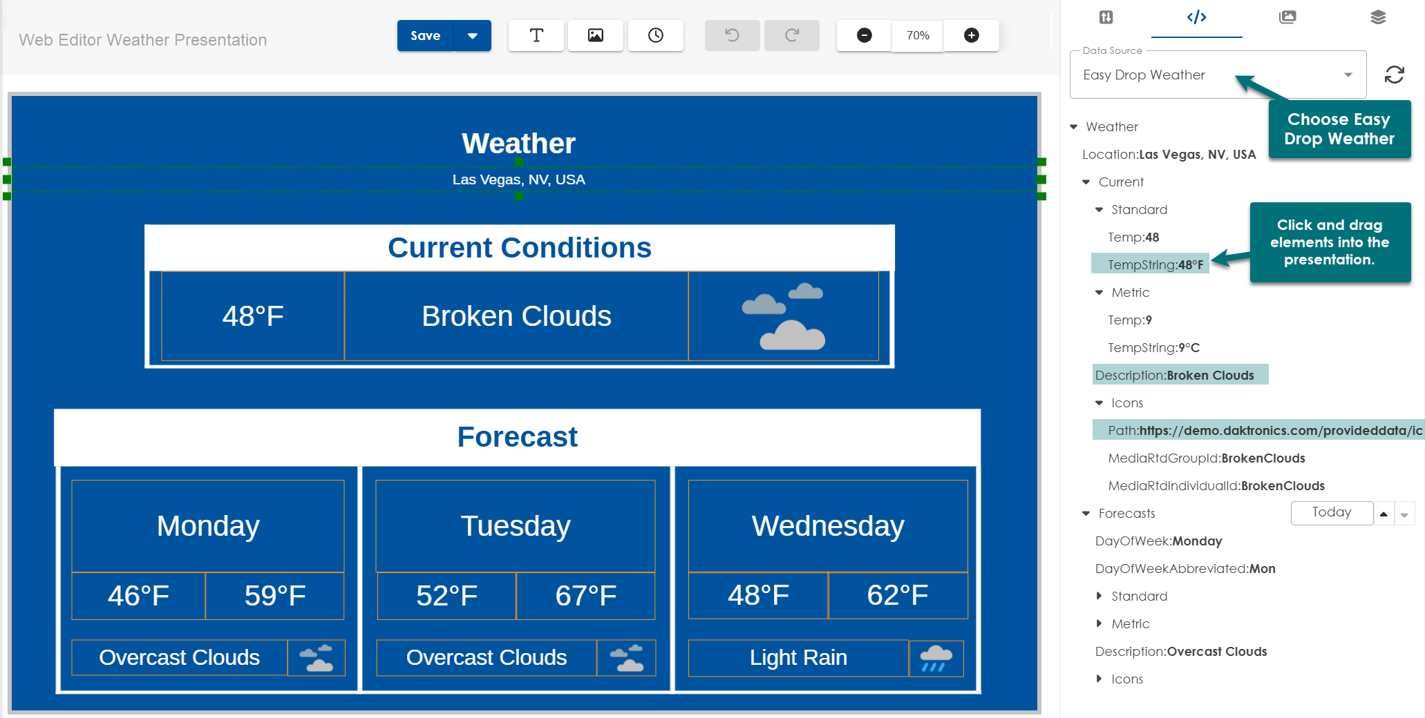Switch to the Layers panel tab
Viewport: 1425px width, 718px height.
pyautogui.click(x=1379, y=17)
